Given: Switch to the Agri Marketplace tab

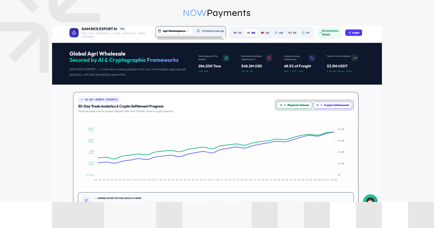Looking at the screenshot, I should 174,31.
